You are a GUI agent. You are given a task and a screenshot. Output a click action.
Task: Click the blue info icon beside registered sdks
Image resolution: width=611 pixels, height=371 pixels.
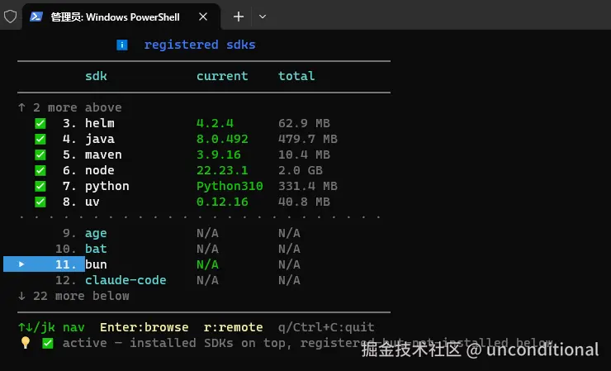click(x=122, y=45)
